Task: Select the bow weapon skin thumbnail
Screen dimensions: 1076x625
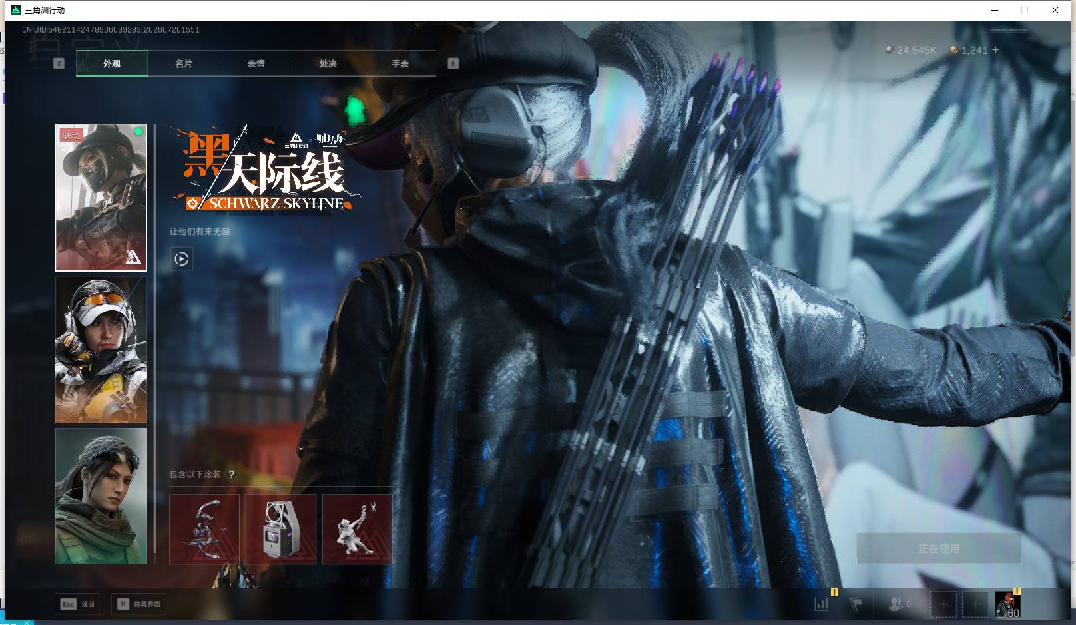Action: click(x=204, y=529)
